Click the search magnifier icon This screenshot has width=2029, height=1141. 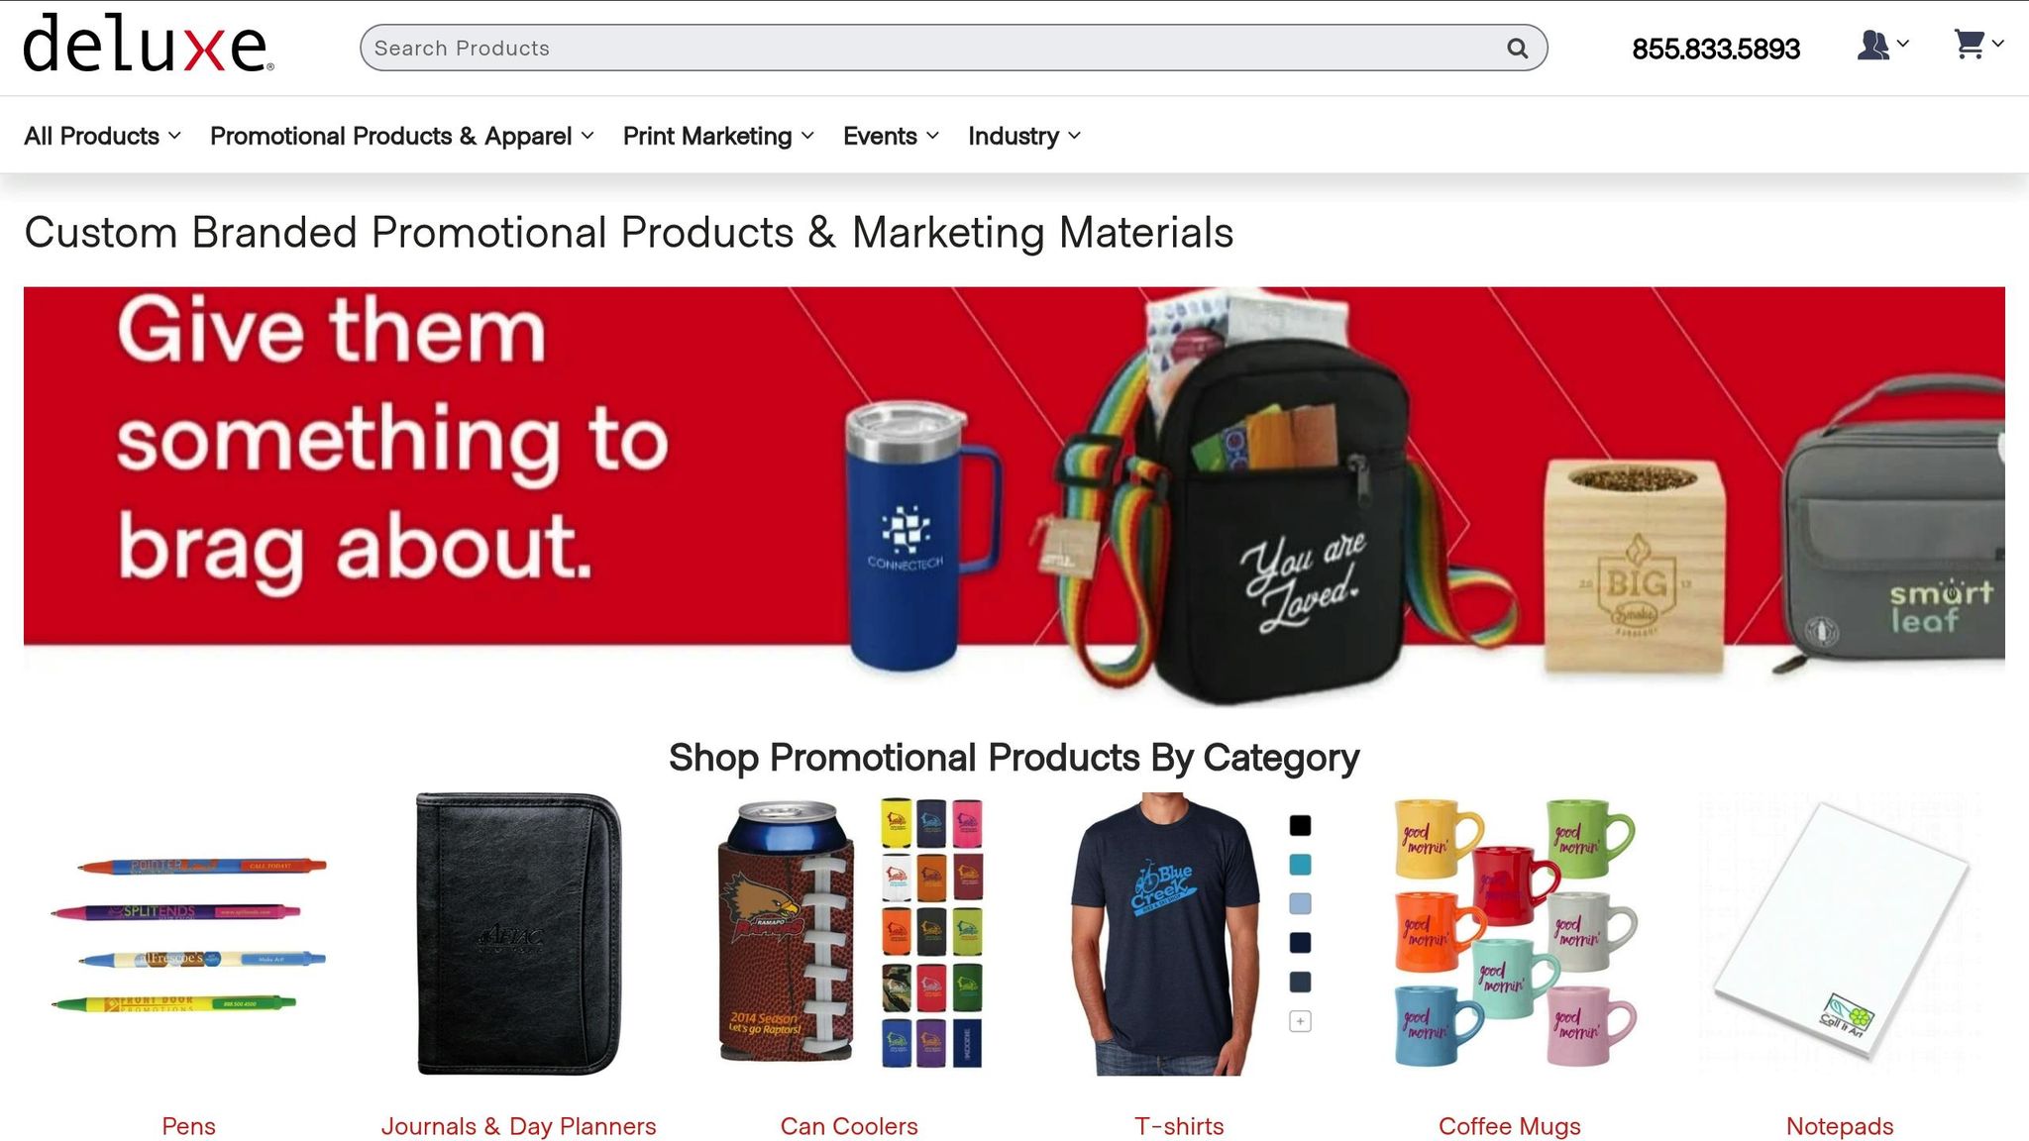(1517, 49)
